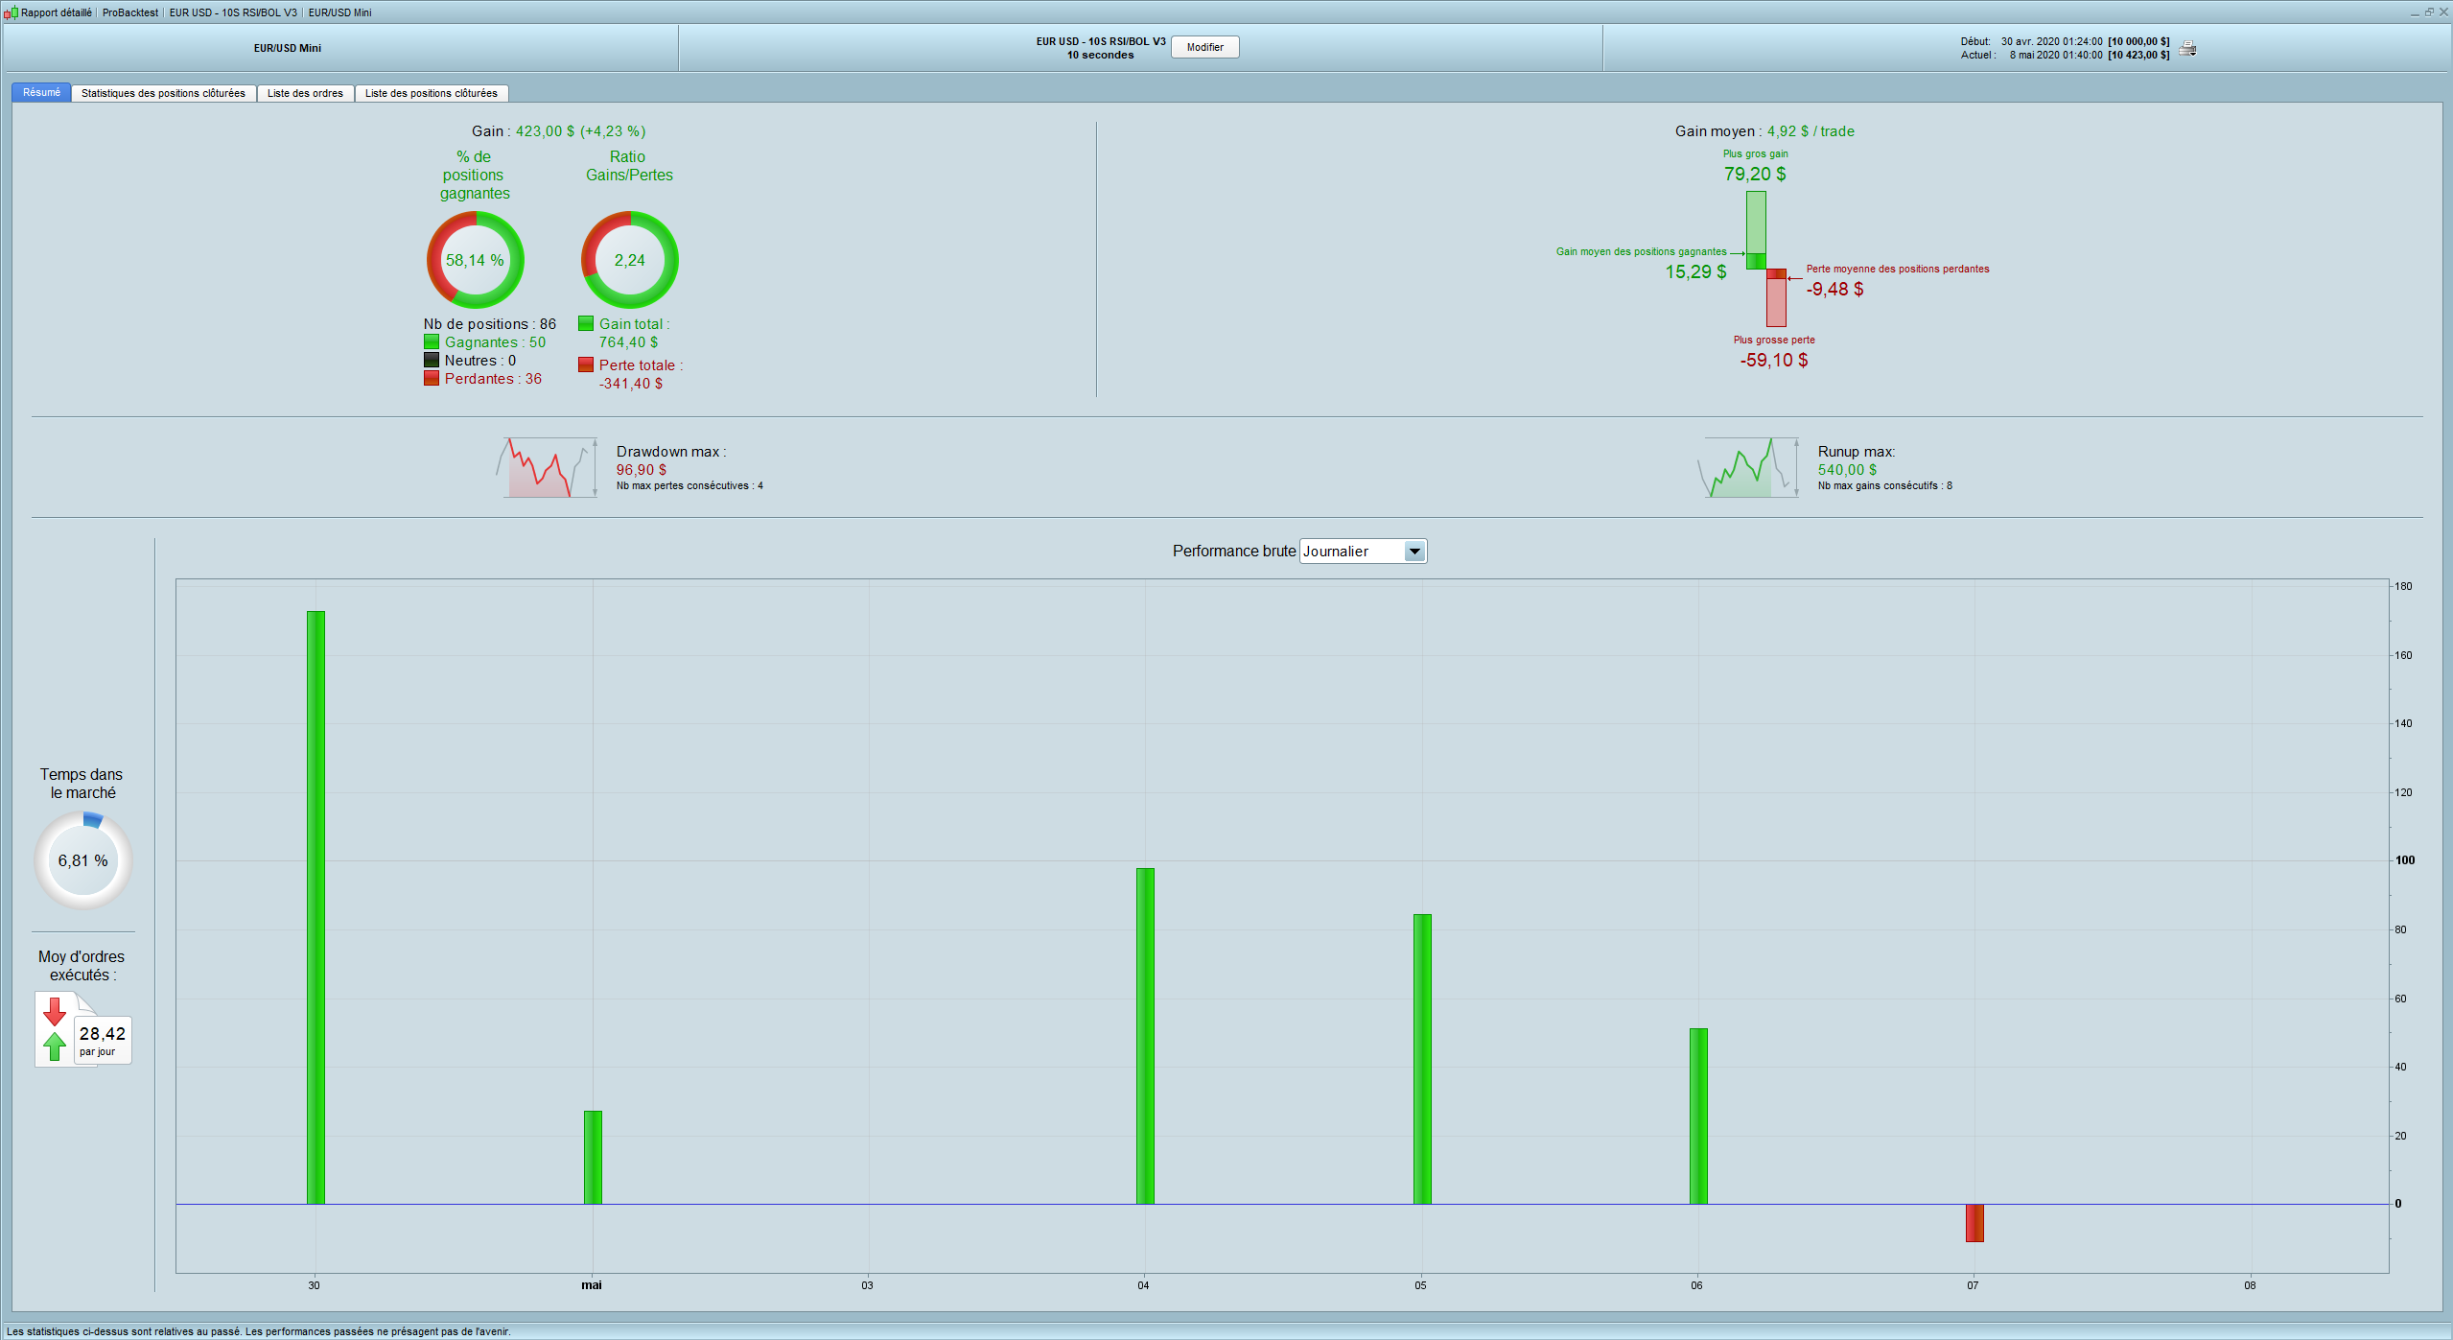Click the Modifier button

(1204, 47)
